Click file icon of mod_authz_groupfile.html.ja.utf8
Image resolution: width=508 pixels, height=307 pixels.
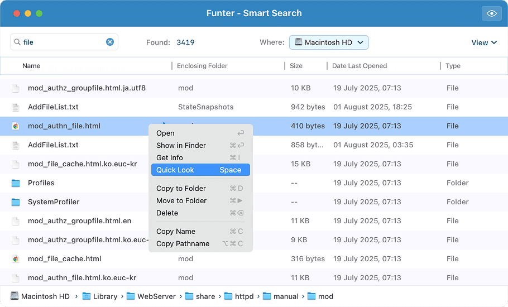coord(16,88)
